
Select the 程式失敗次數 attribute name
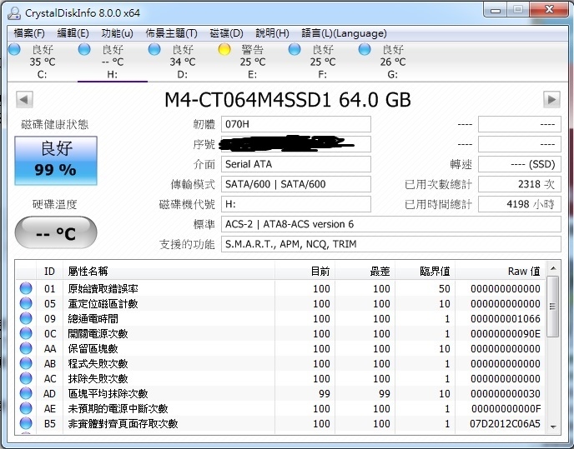point(98,363)
